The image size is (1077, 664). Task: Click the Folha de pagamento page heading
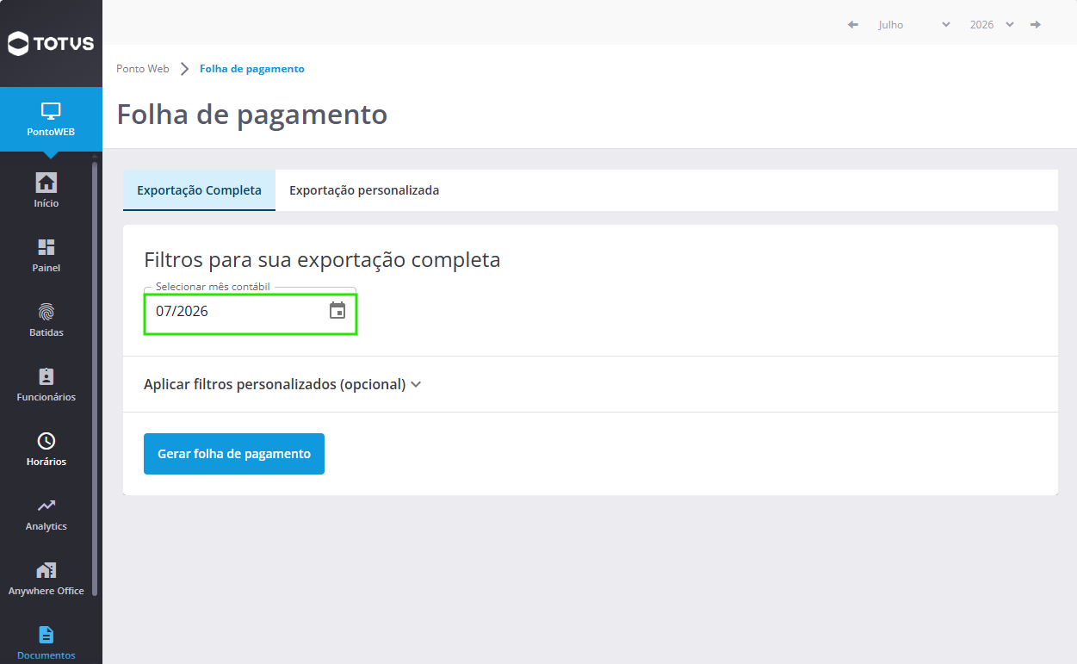pos(252,114)
